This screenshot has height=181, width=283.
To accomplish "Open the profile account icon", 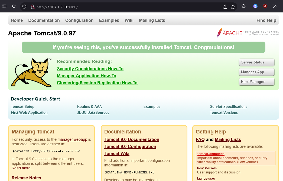I will (255, 6).
